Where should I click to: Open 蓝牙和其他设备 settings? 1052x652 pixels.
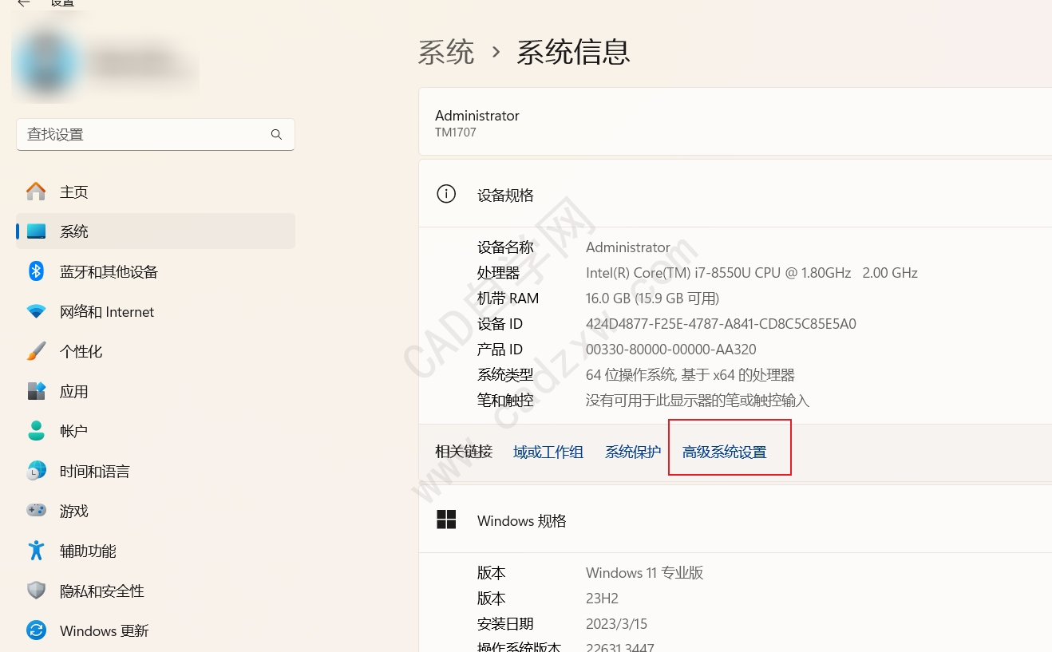point(156,271)
